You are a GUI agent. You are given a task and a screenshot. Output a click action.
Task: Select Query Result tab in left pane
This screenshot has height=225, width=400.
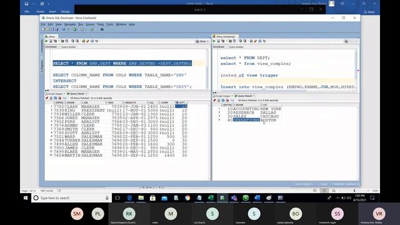(x=77, y=94)
